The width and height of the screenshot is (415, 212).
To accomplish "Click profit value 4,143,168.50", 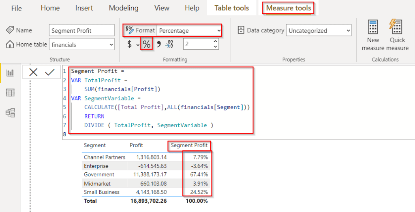I will [x=152, y=192].
